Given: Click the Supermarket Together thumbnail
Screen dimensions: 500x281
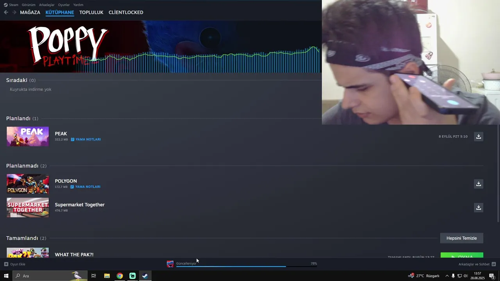Looking at the screenshot, I should pyautogui.click(x=28, y=208).
